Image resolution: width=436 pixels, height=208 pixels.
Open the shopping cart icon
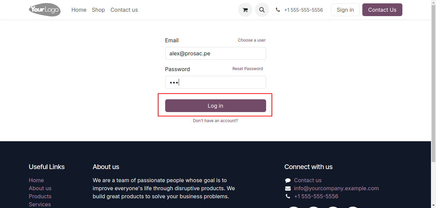coord(245,10)
